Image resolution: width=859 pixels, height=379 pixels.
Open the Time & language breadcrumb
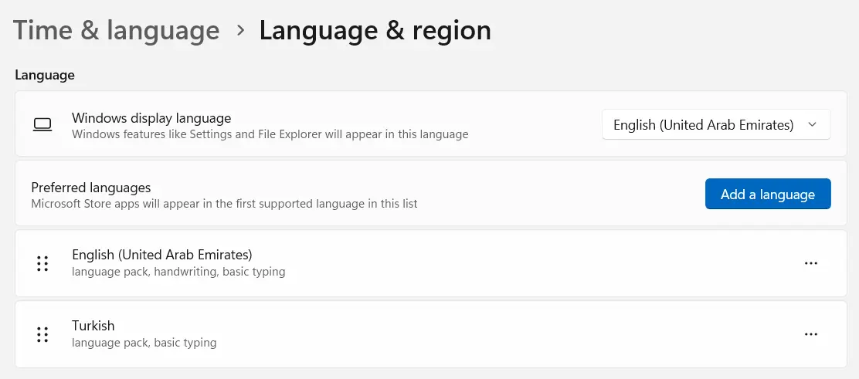click(116, 30)
